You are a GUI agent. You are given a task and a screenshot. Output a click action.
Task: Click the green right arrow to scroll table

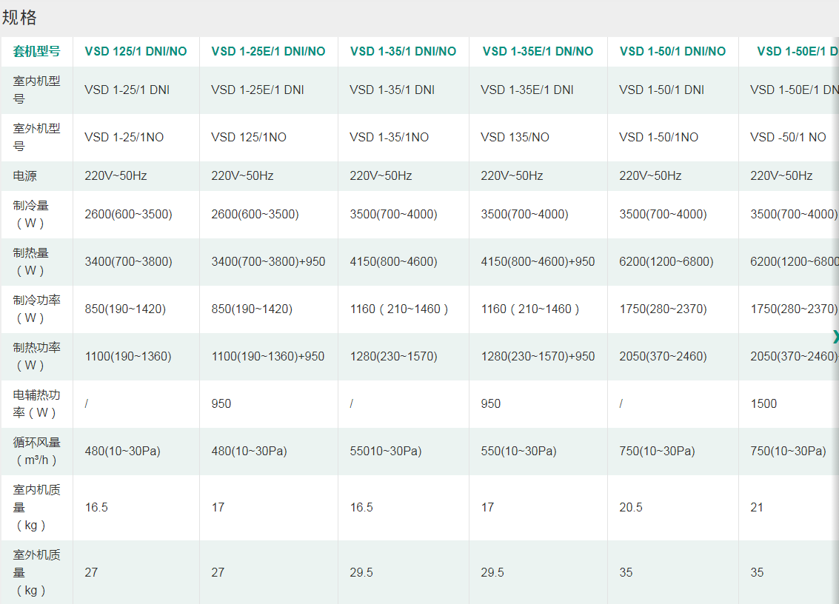835,336
